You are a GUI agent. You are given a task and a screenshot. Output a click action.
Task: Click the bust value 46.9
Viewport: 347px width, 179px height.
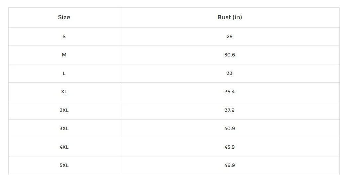pos(229,166)
